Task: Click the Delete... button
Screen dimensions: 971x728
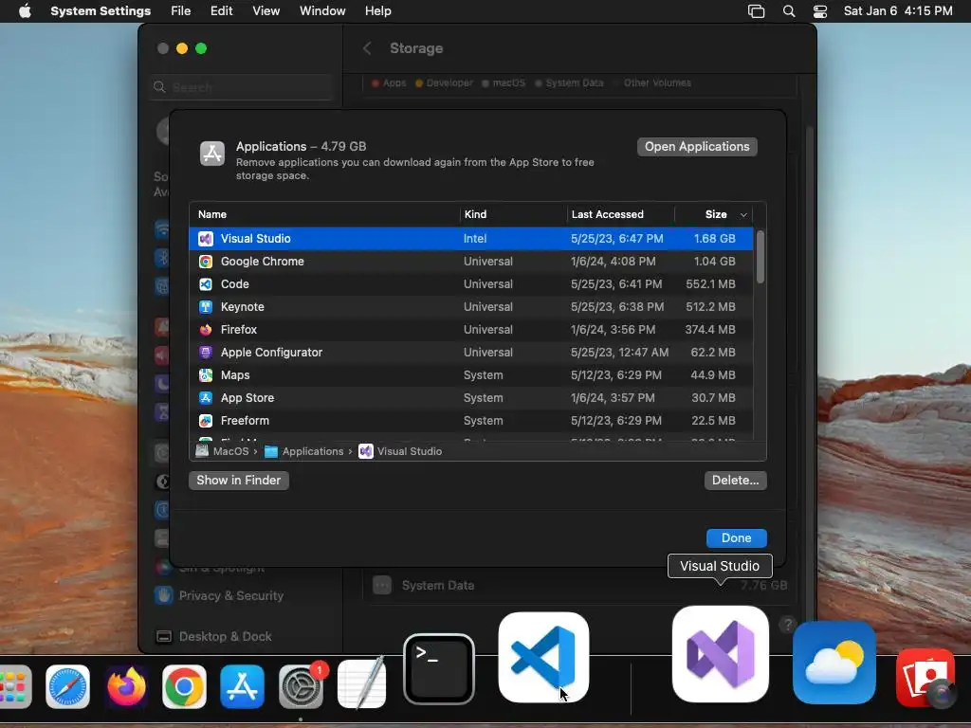Action: 735,481
